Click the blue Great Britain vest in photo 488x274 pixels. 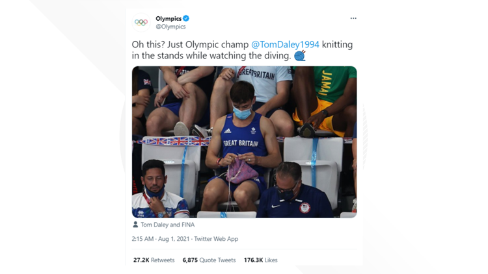240,136
